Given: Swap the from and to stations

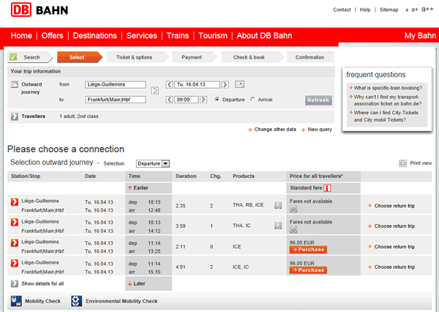Looking at the screenshot, I should point(154,91).
